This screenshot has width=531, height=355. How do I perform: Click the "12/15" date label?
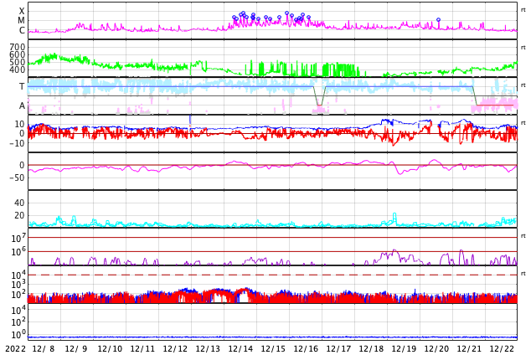(x=273, y=348)
